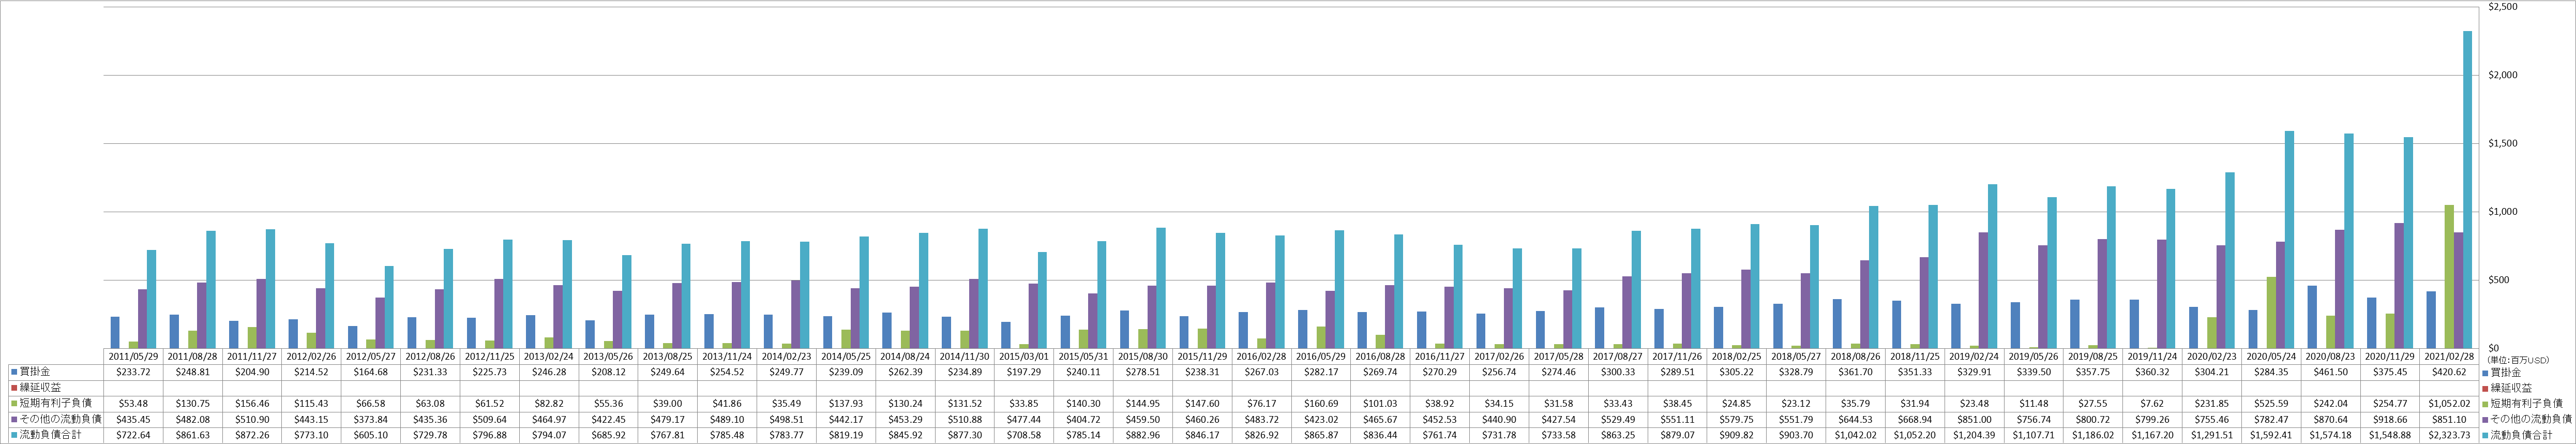Screen dimensions: 2576x444
Task: Click the $278.51 cell under 2015/08/30
Action: [1144, 371]
